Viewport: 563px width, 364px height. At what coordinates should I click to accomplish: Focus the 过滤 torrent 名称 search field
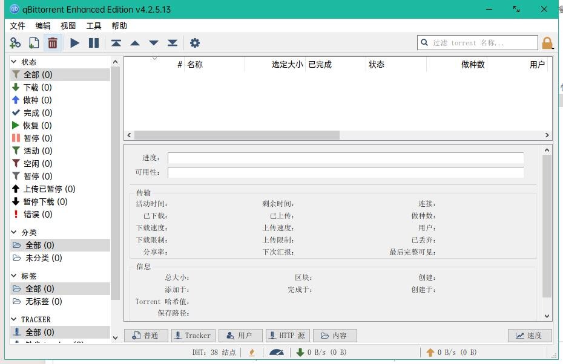(478, 43)
